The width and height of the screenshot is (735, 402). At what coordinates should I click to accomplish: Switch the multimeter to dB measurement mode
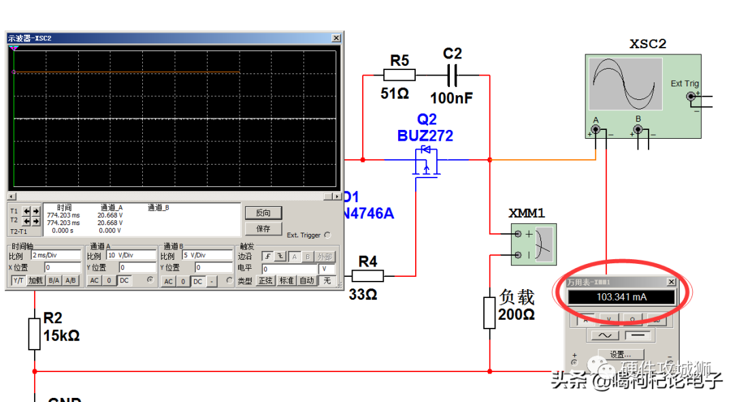[657, 319]
